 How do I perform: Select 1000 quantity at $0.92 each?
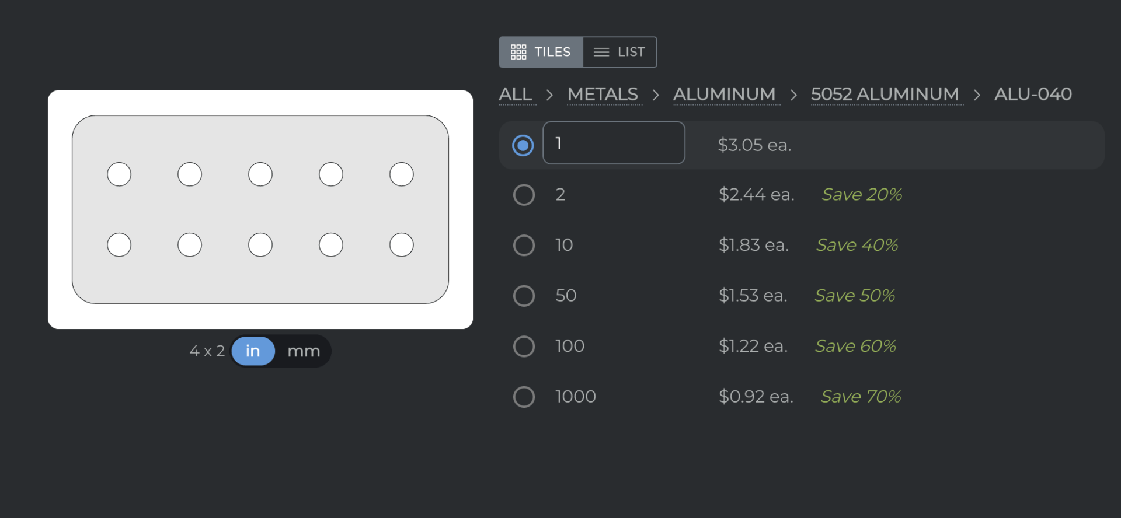pyautogui.click(x=524, y=397)
